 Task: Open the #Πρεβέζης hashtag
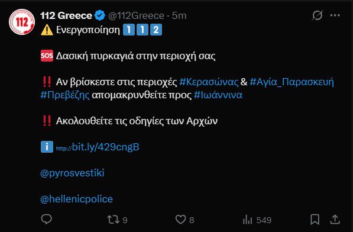point(65,95)
